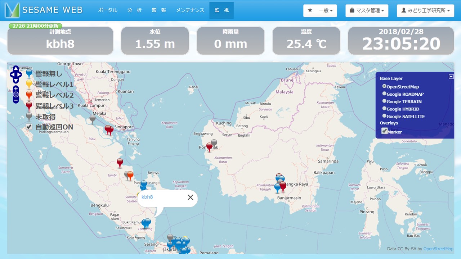Click the orange 警報レベル2 legend pin
This screenshot has height=259, width=461.
click(29, 95)
